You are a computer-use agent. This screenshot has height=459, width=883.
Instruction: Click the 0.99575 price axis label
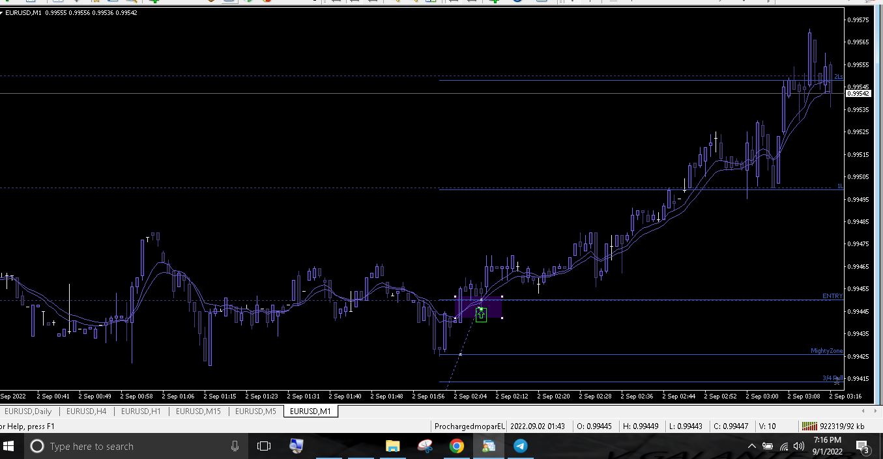(x=858, y=20)
